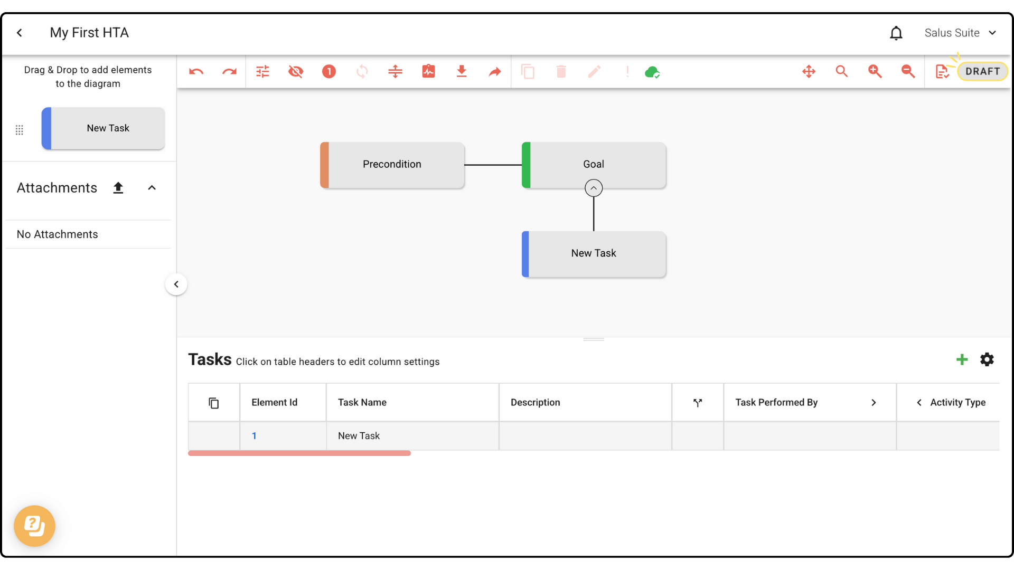1014x570 pixels.
Task: Collapse the left sidebar panel arrow
Action: [x=176, y=284]
